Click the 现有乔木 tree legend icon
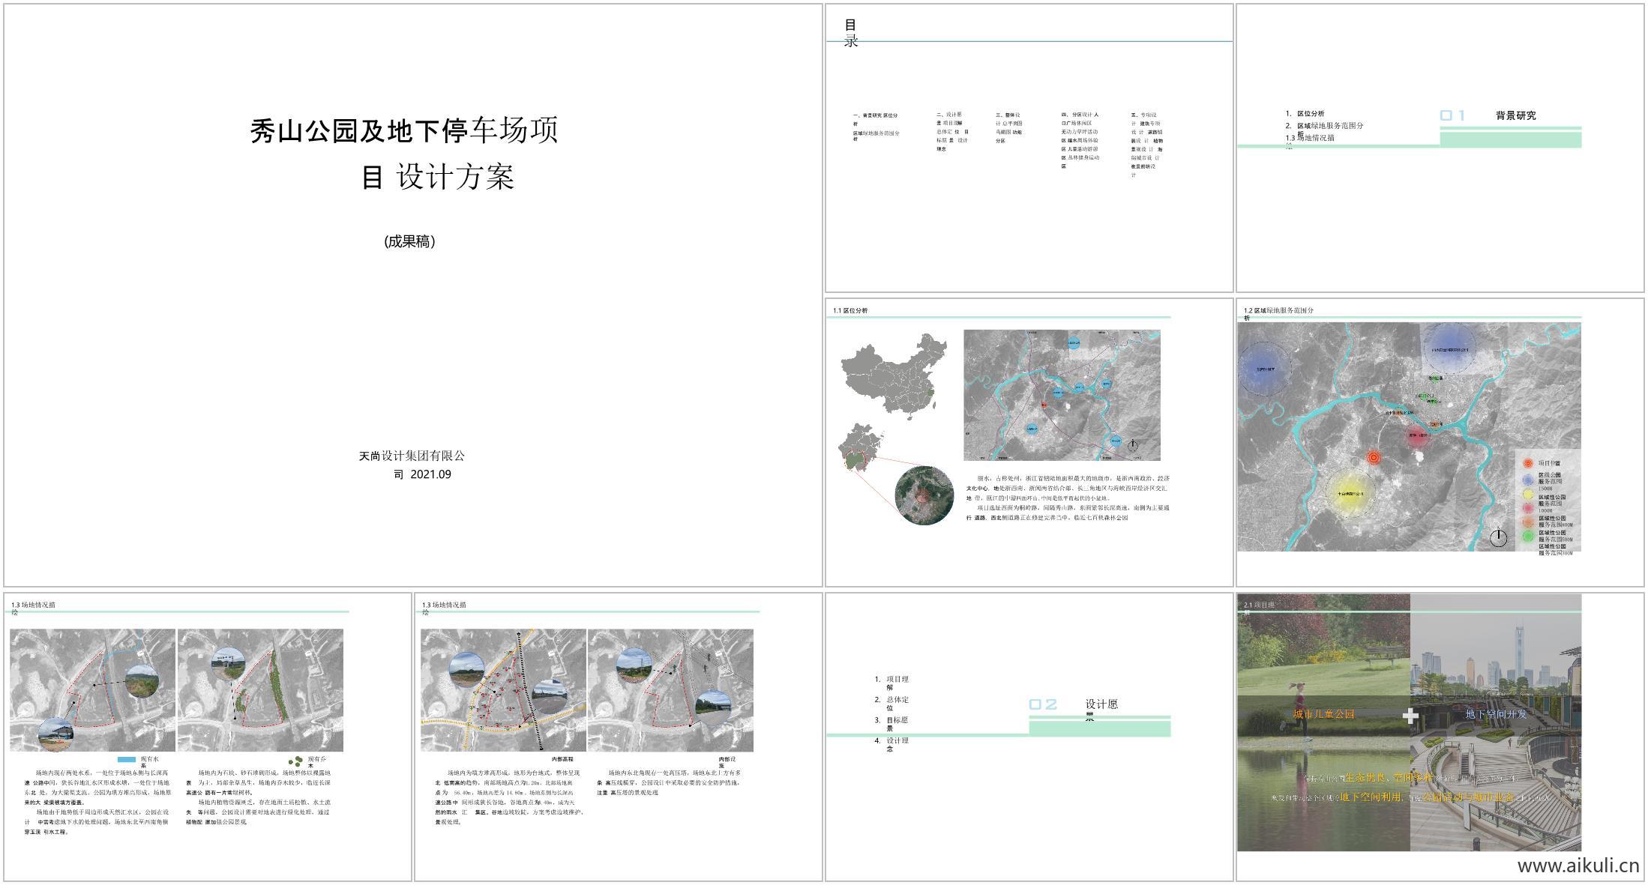 point(295,761)
